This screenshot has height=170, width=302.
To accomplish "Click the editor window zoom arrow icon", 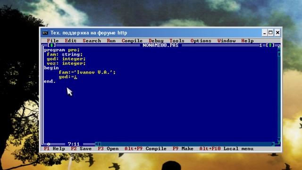I will click(x=270, y=45).
